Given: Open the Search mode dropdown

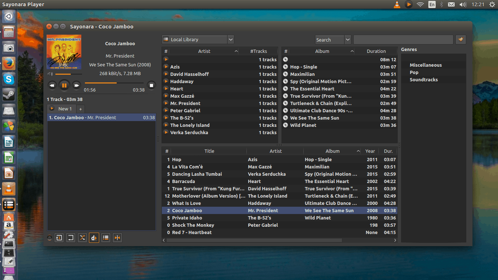Looking at the screenshot, I should point(333,39).
